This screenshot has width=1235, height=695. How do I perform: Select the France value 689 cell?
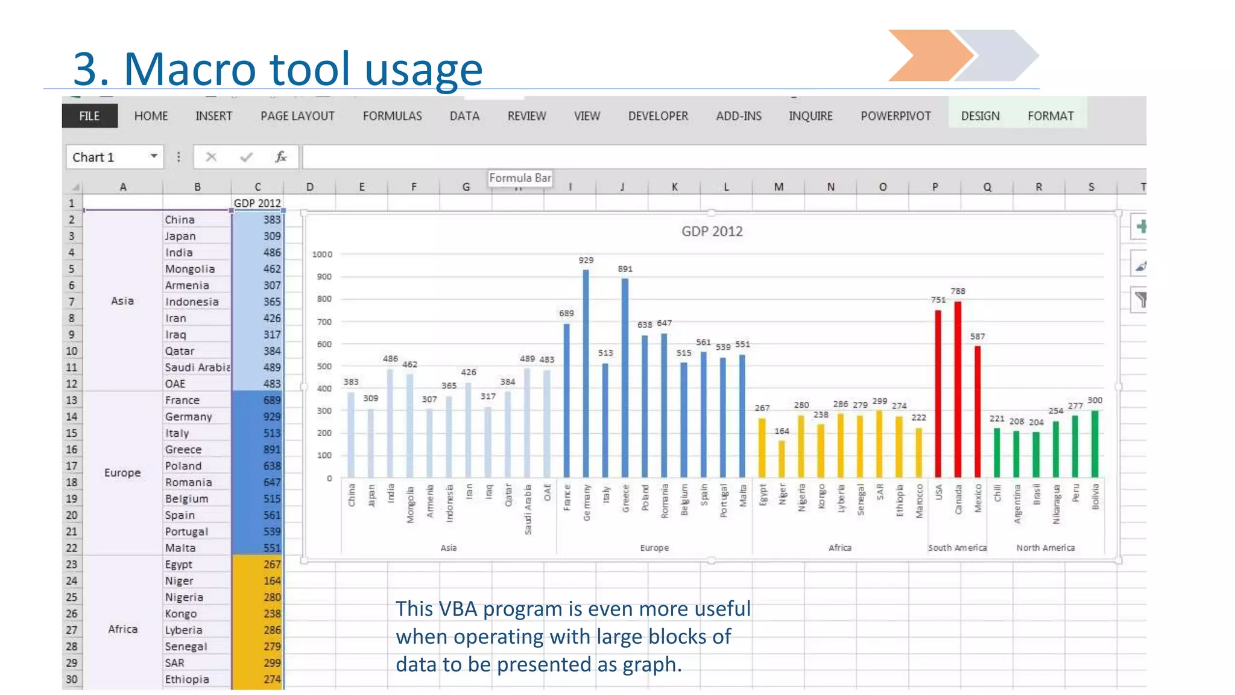click(257, 400)
